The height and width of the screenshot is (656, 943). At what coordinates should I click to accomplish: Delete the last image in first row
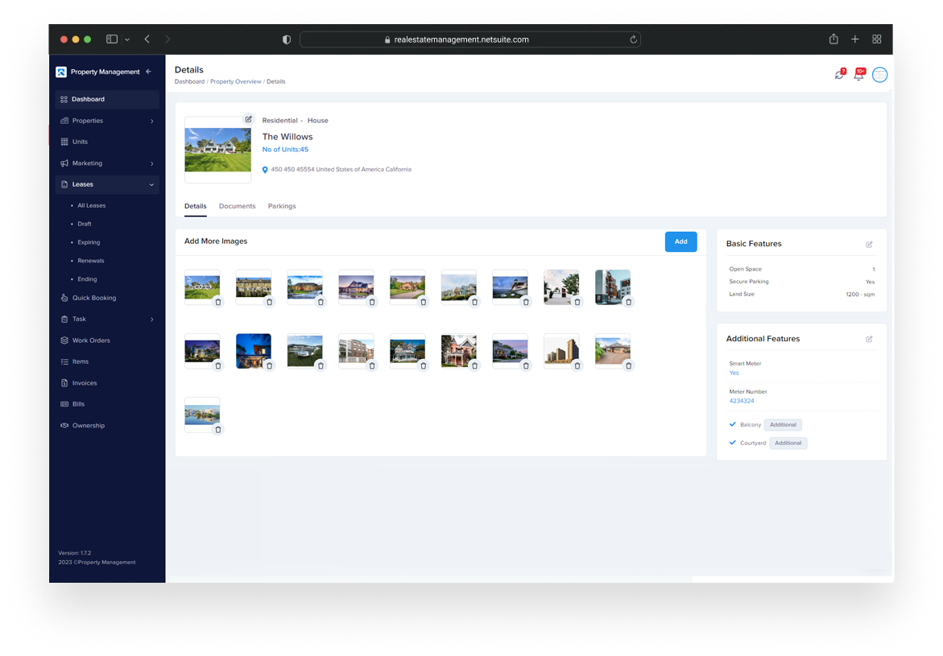tap(628, 303)
